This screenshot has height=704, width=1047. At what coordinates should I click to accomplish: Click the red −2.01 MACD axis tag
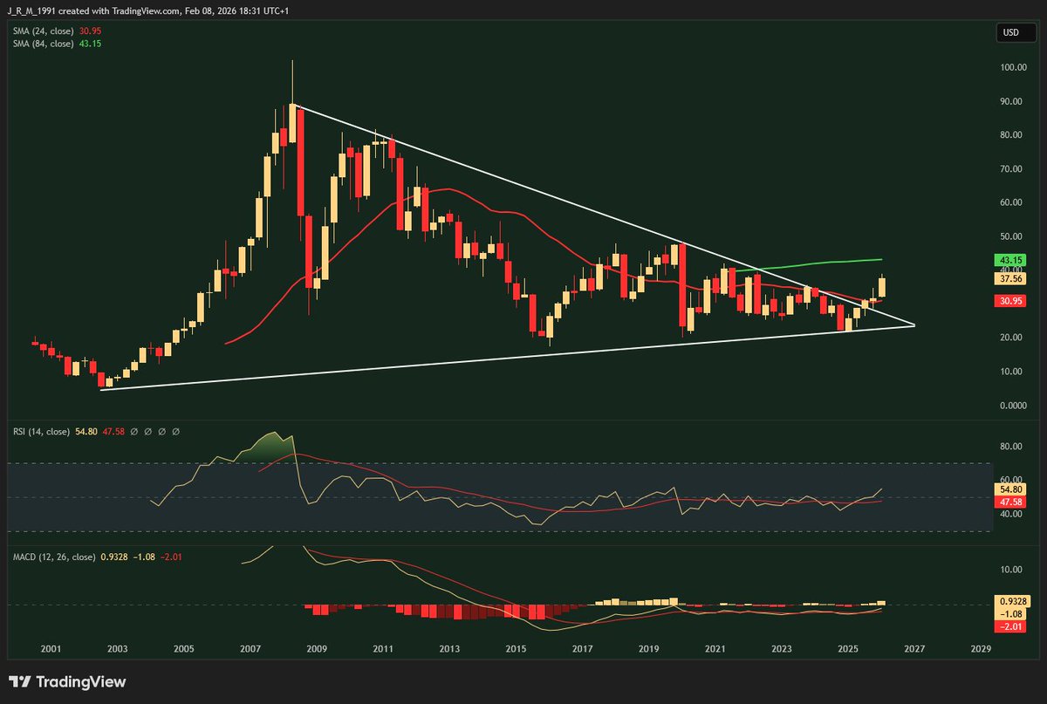1009,626
